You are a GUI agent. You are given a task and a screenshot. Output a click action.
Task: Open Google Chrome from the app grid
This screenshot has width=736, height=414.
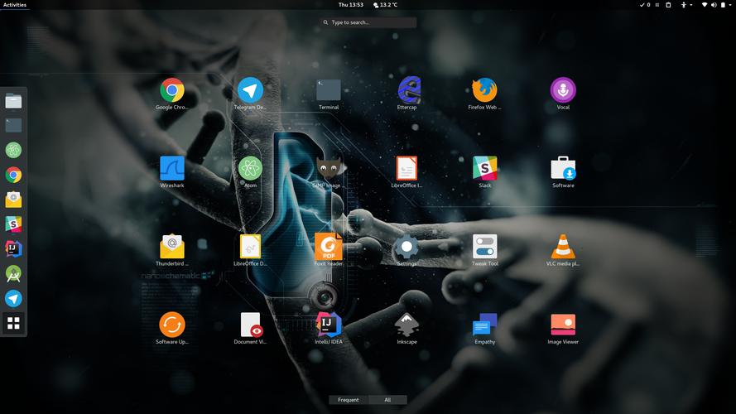(172, 94)
